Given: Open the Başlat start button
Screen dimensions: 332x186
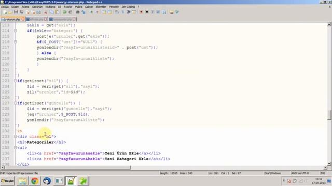Looking at the screenshot, I should (7, 181).
